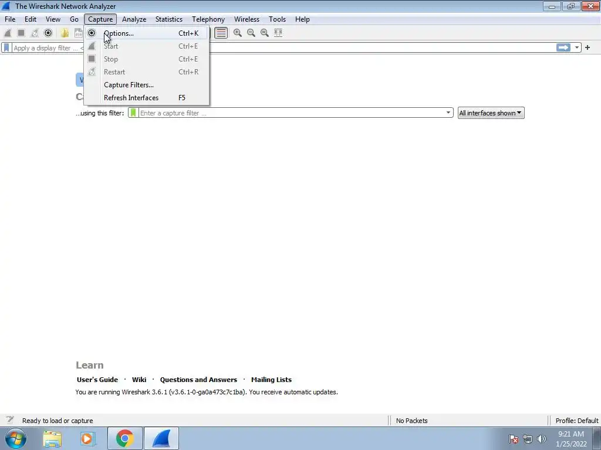Open the Help menu

tap(302, 19)
